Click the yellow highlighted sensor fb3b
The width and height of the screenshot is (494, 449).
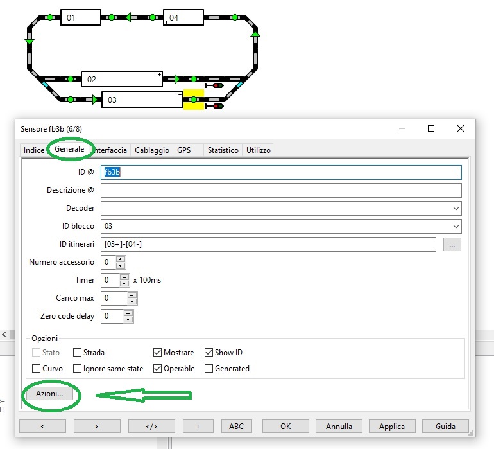click(194, 100)
